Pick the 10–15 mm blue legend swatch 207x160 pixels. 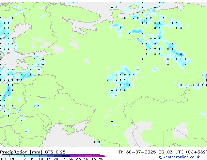(43, 156)
